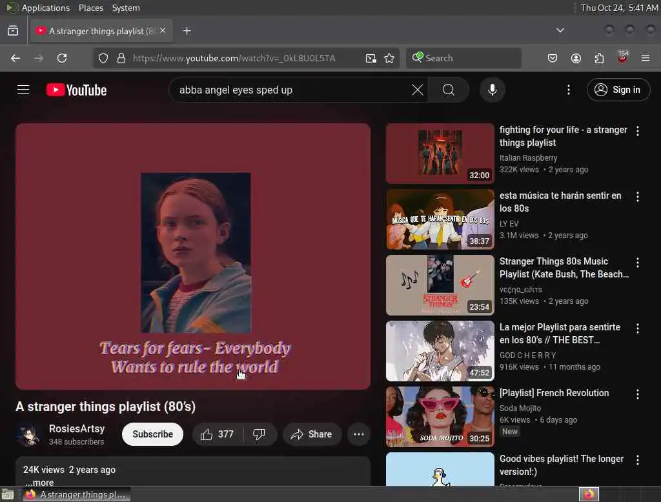
Task: Switch to Firefox window in the taskbar
Action: (x=77, y=494)
